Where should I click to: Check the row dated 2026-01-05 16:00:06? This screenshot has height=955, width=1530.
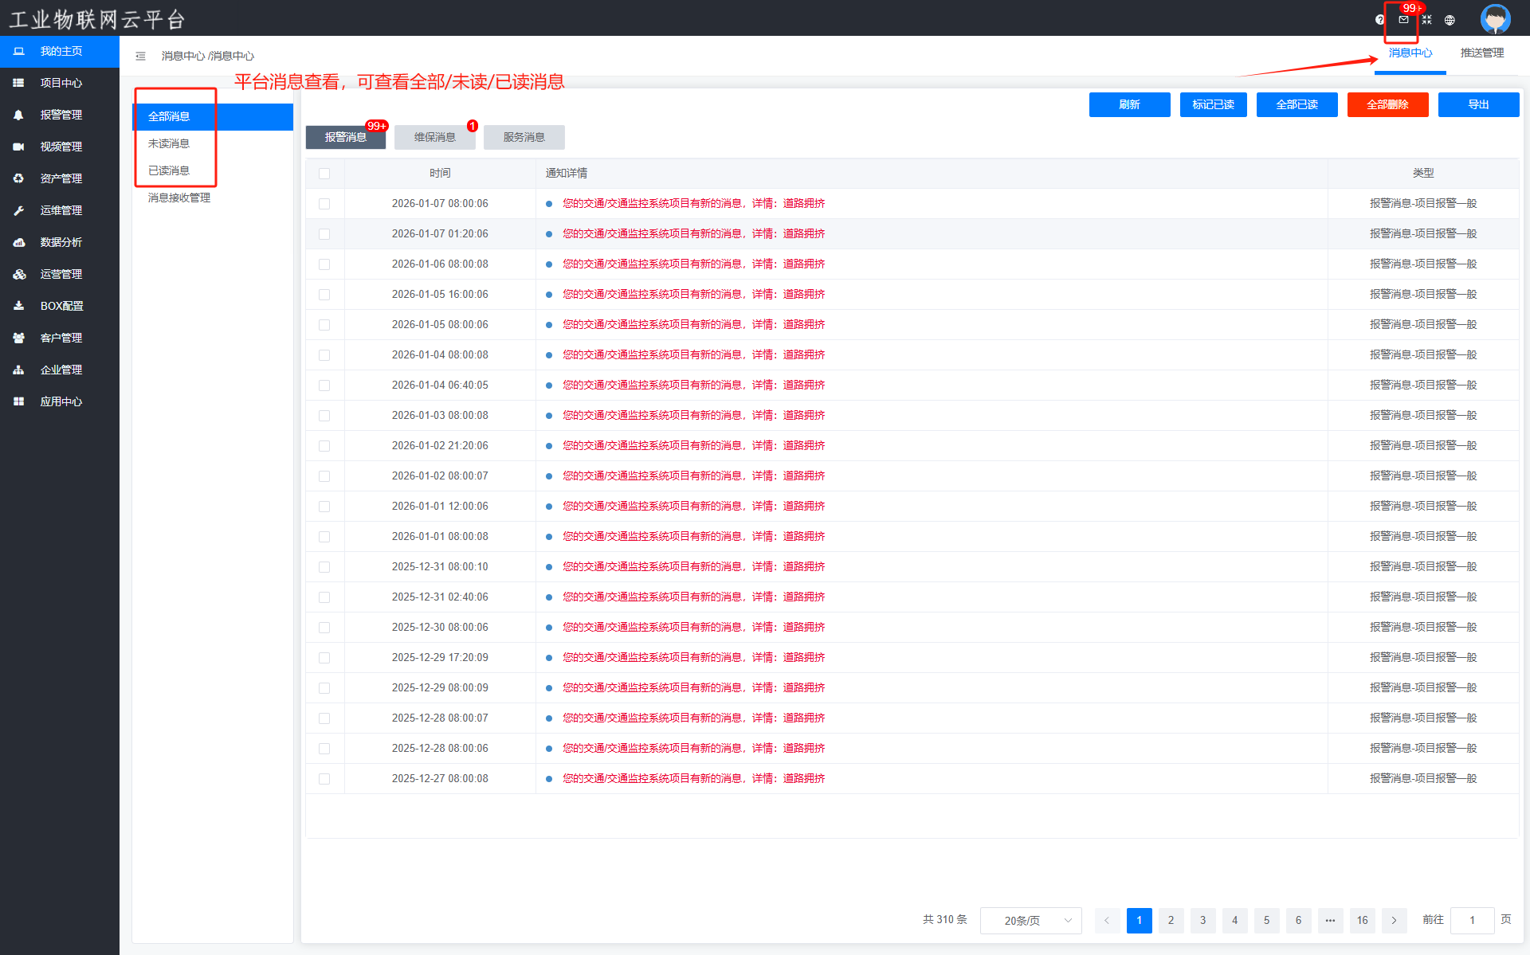[x=324, y=295]
